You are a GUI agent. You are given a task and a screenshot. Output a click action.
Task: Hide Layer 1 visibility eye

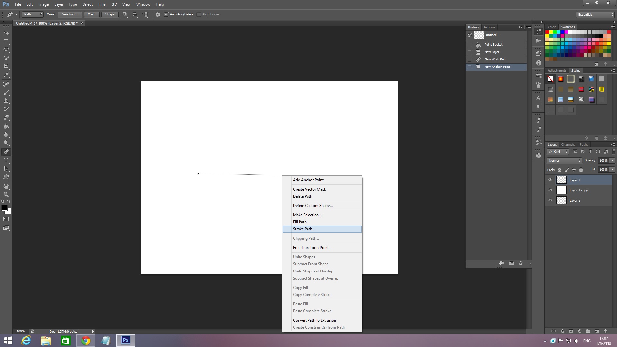(550, 200)
